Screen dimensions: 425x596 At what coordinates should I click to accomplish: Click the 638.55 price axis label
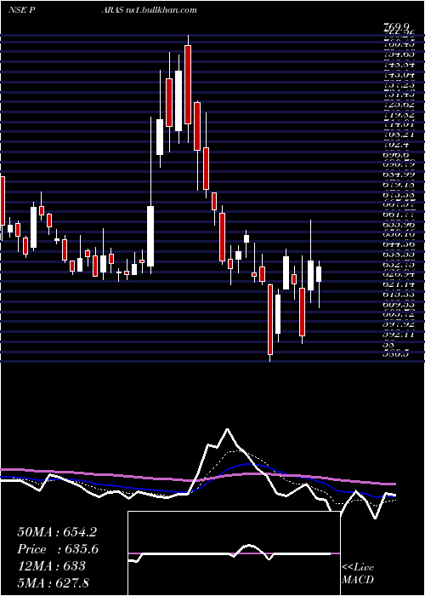[399, 255]
